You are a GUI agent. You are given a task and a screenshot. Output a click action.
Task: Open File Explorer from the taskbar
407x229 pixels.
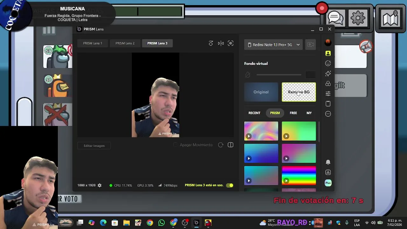127,223
